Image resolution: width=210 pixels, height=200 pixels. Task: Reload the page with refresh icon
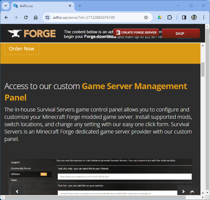tap(26, 17)
